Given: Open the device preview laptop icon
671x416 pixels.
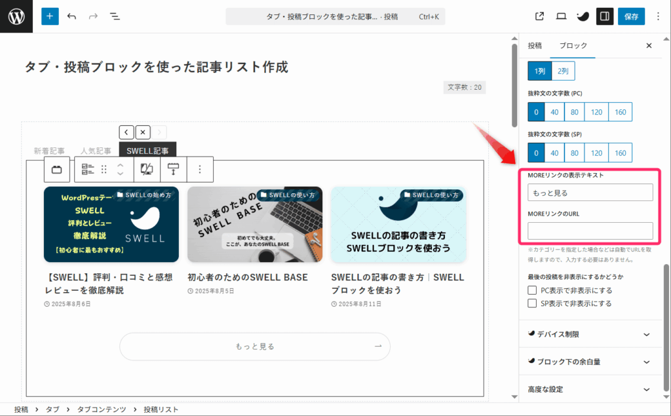Looking at the screenshot, I should pyautogui.click(x=561, y=16).
